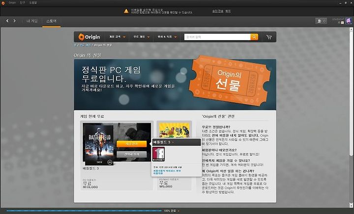Expand the arrow beside 100% 완료
The image size is (354, 214).
coord(178,211)
